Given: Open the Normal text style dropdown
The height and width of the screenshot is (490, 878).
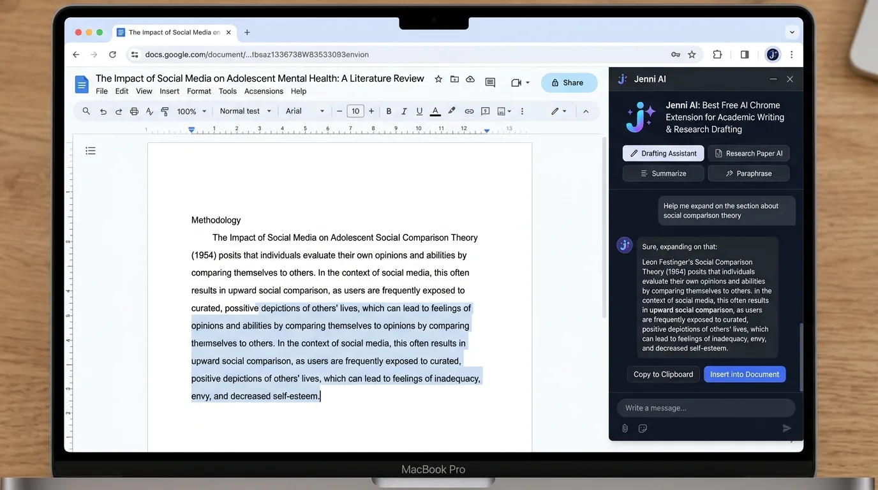Looking at the screenshot, I should pyautogui.click(x=246, y=111).
